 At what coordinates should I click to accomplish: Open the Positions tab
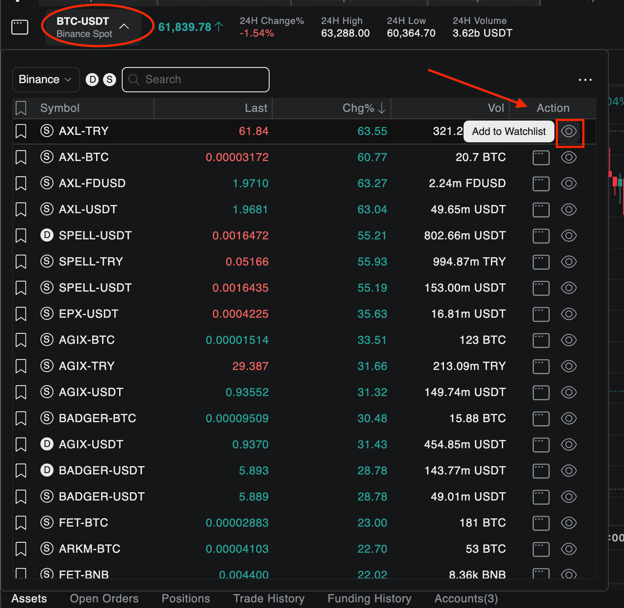[186, 598]
